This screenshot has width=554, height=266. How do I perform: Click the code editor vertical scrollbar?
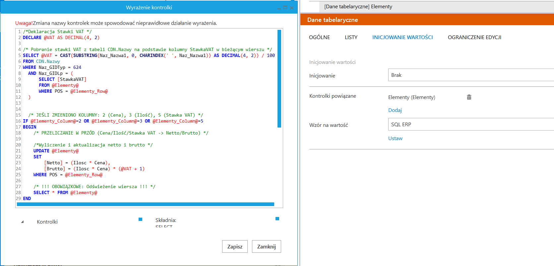(279, 79)
